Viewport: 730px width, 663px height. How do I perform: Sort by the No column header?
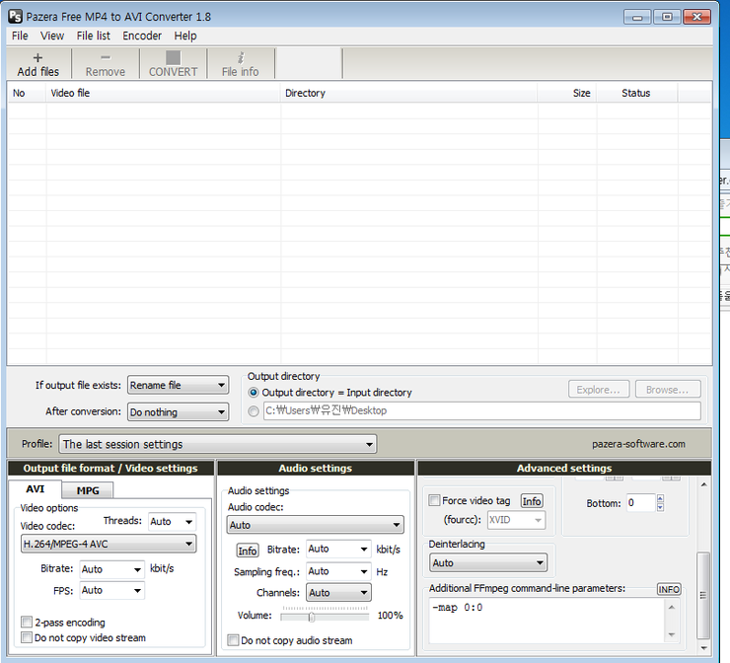(x=27, y=93)
